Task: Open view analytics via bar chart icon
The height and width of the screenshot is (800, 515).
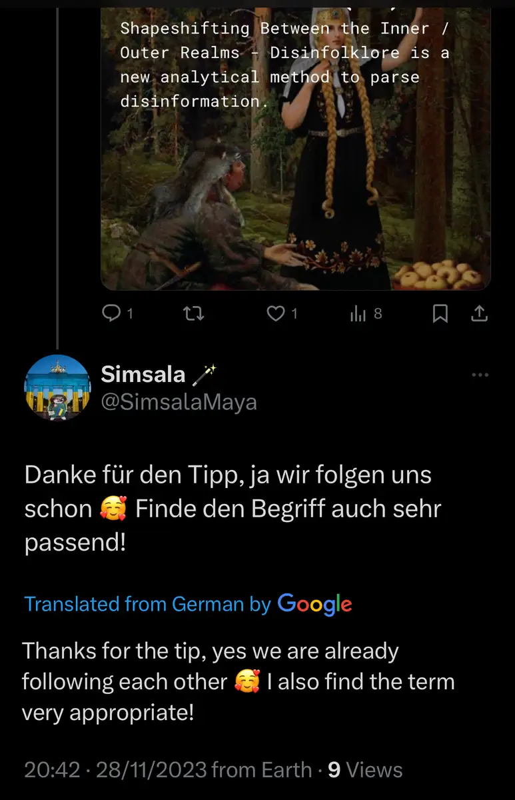Action: pos(358,313)
